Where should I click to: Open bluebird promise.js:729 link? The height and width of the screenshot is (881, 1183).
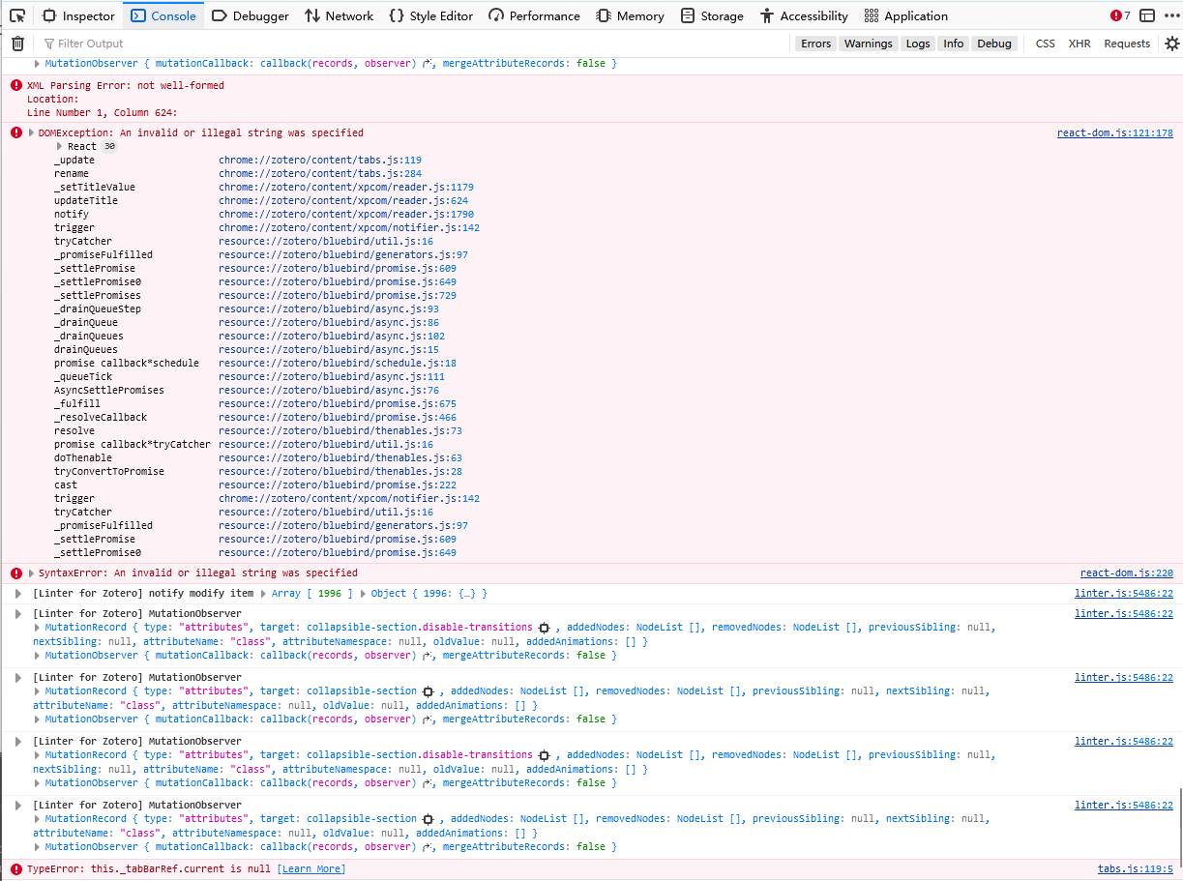[338, 295]
